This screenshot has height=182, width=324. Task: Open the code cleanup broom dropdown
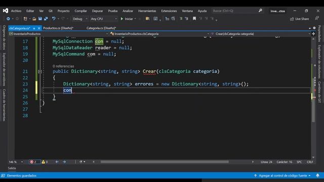(82, 162)
